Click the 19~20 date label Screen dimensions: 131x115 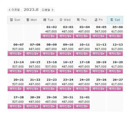tap(118, 62)
